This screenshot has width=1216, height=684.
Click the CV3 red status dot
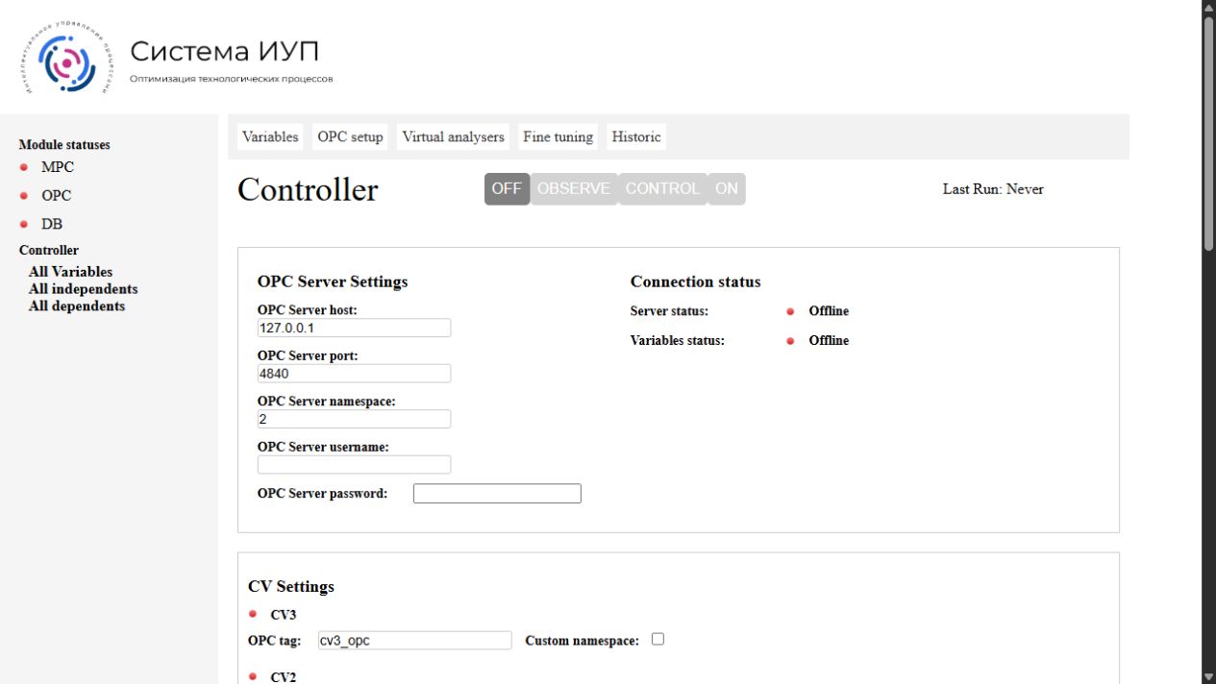click(x=253, y=614)
